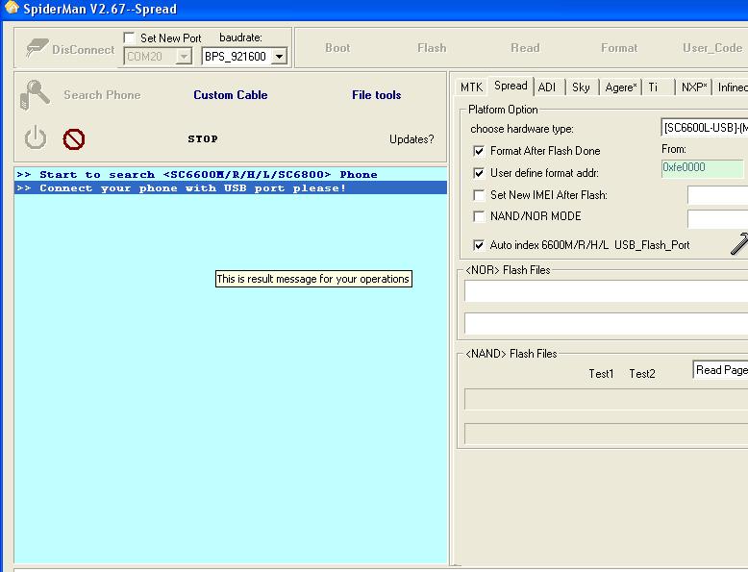Click the Search Phone label
Viewport: 748px width, 572px height.
(102, 95)
